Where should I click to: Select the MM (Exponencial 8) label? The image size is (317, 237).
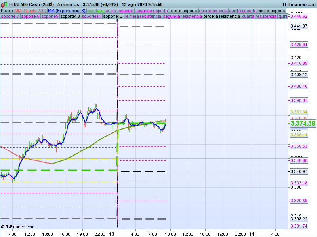tap(70, 11)
